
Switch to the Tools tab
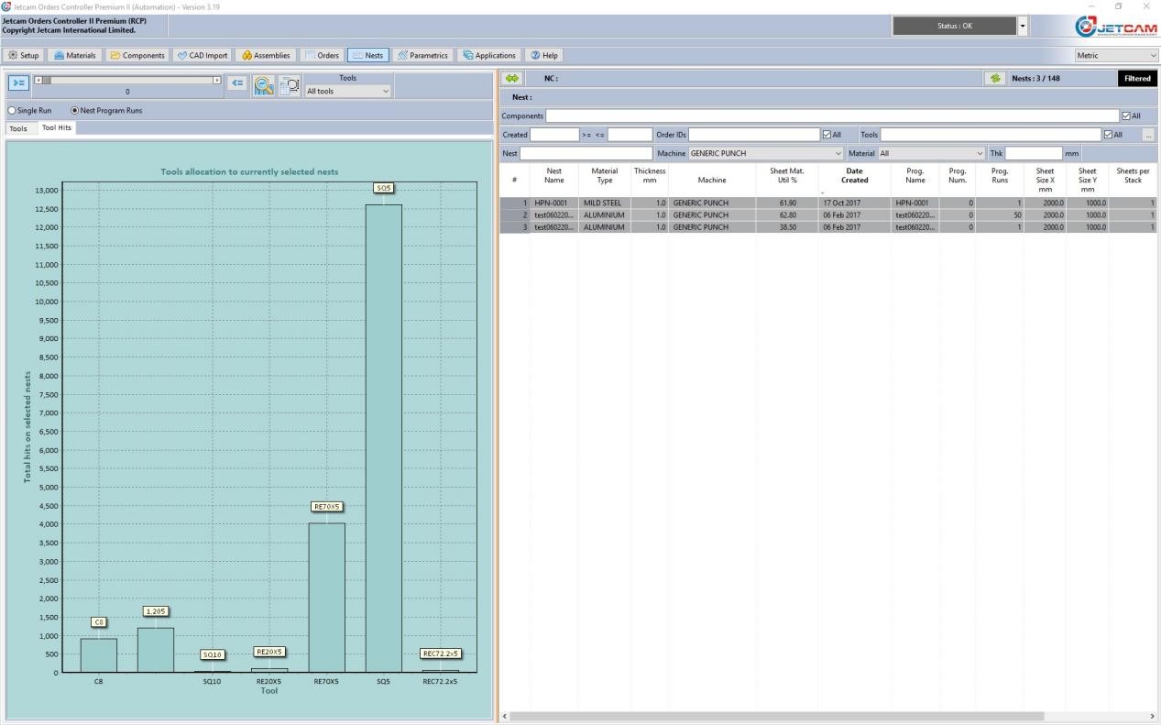click(18, 129)
